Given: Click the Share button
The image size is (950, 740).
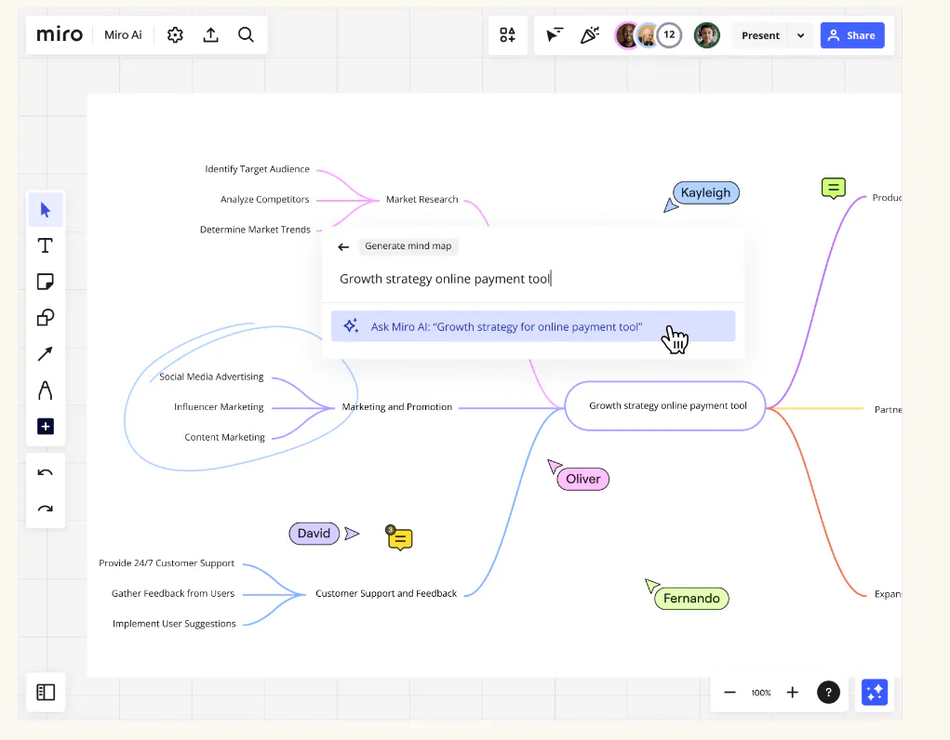Looking at the screenshot, I should (x=852, y=35).
